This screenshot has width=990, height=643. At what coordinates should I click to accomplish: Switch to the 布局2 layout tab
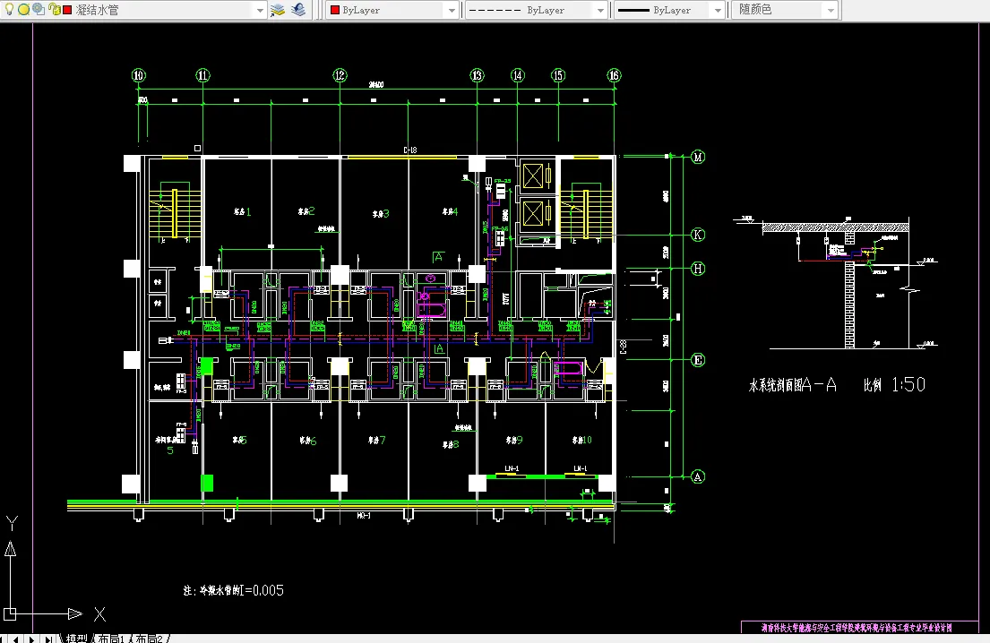click(150, 638)
